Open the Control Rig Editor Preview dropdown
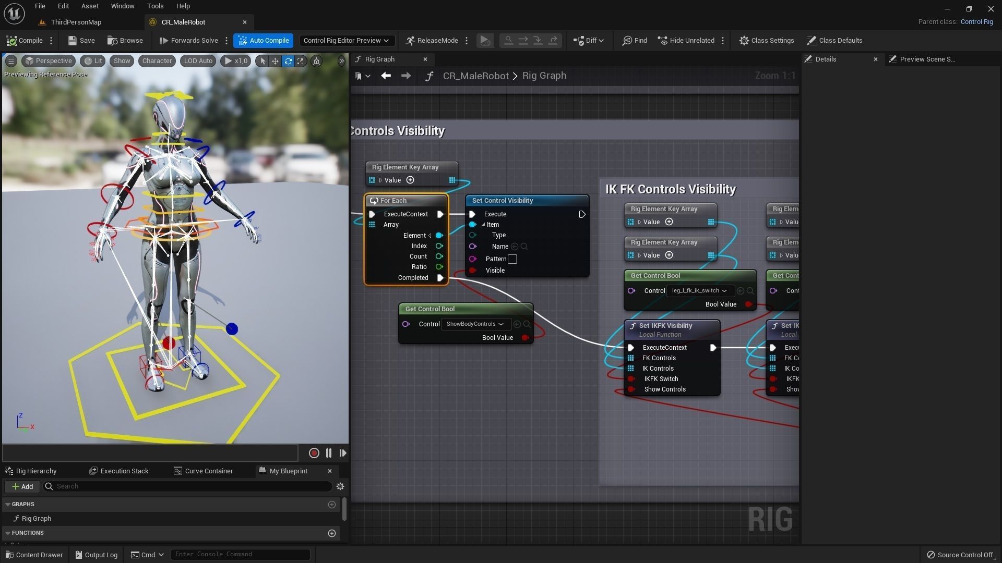The height and width of the screenshot is (563, 1002). [346, 40]
